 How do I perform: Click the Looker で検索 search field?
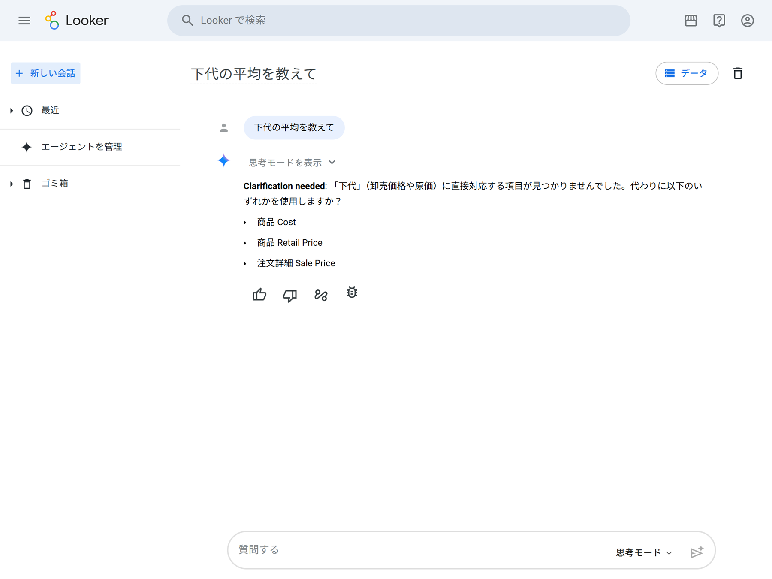click(398, 20)
